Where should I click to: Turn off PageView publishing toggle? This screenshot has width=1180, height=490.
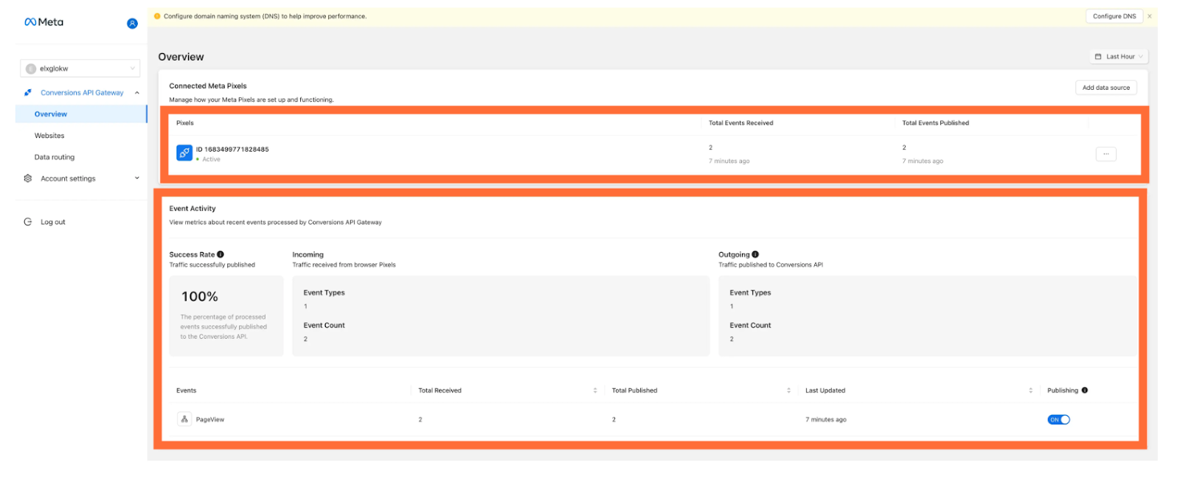pos(1058,420)
